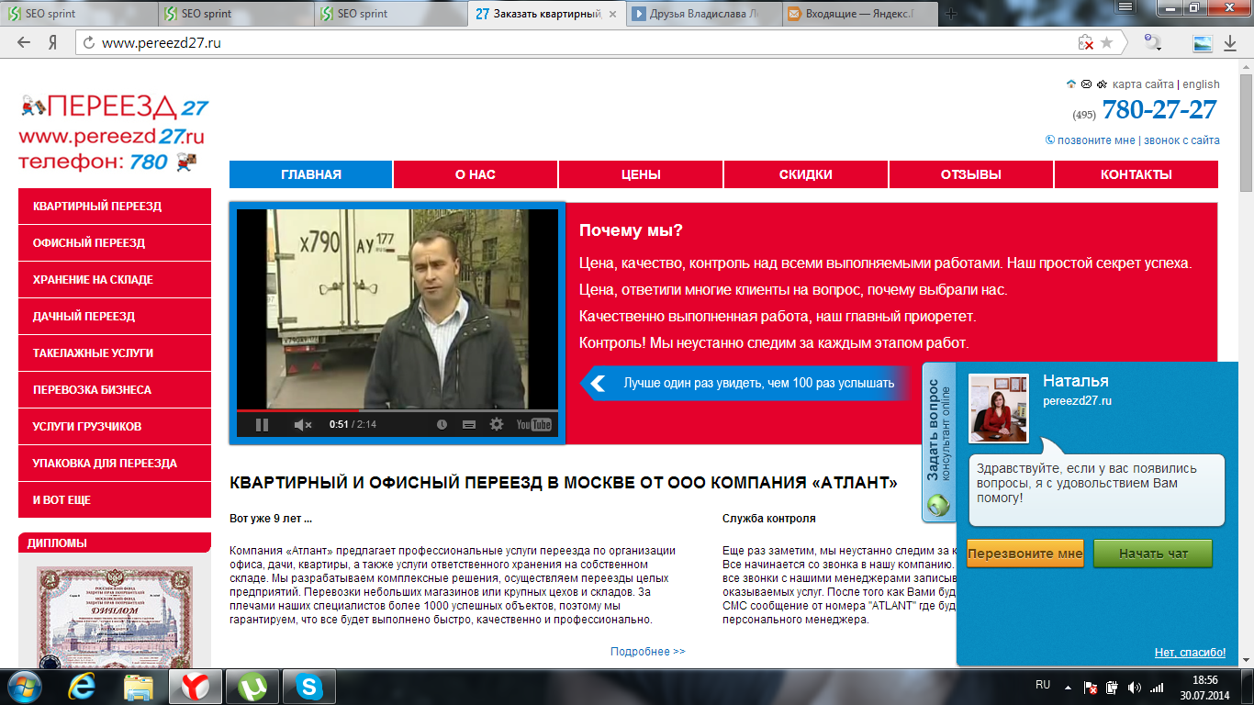Open Skype from the taskbar

309,686
